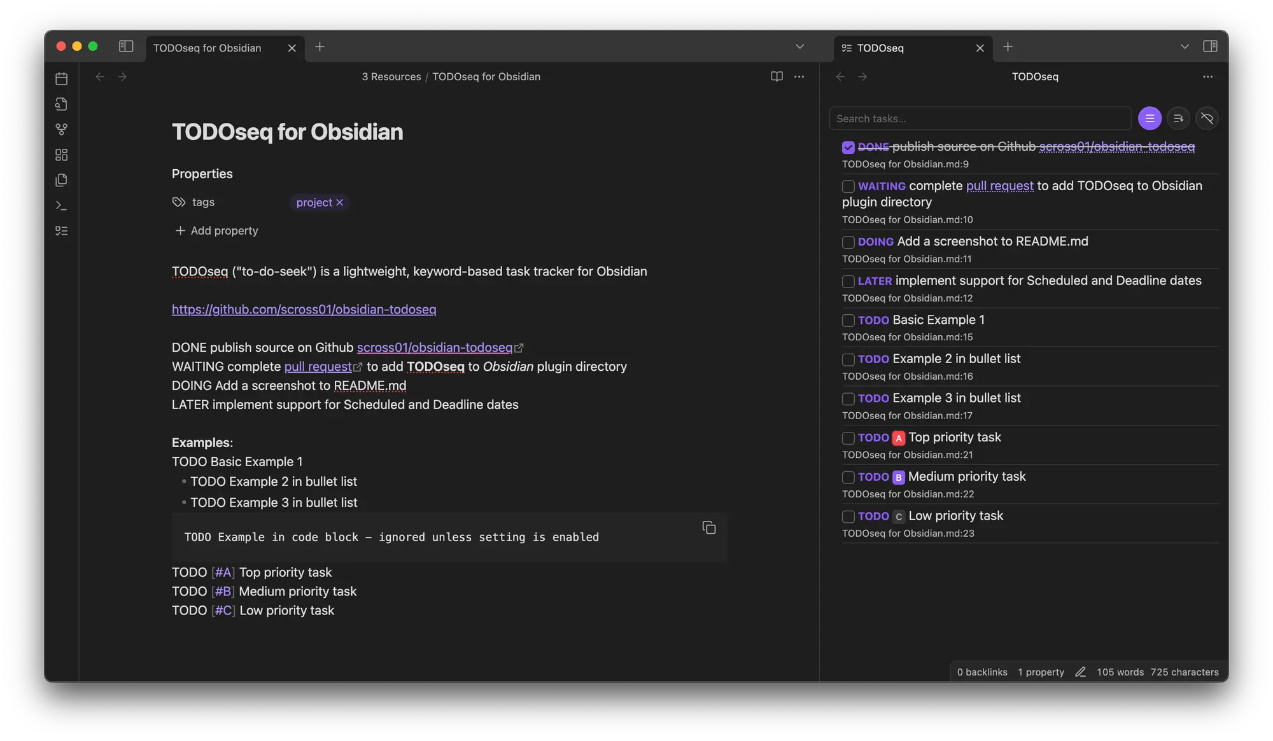The image size is (1273, 741).
Task: Check the LATER implement support task
Action: [x=848, y=282]
